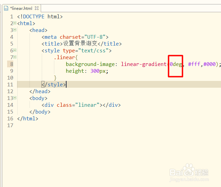The image size is (221, 187).
Task: Click the closing </style> tag
Action: tap(54, 85)
